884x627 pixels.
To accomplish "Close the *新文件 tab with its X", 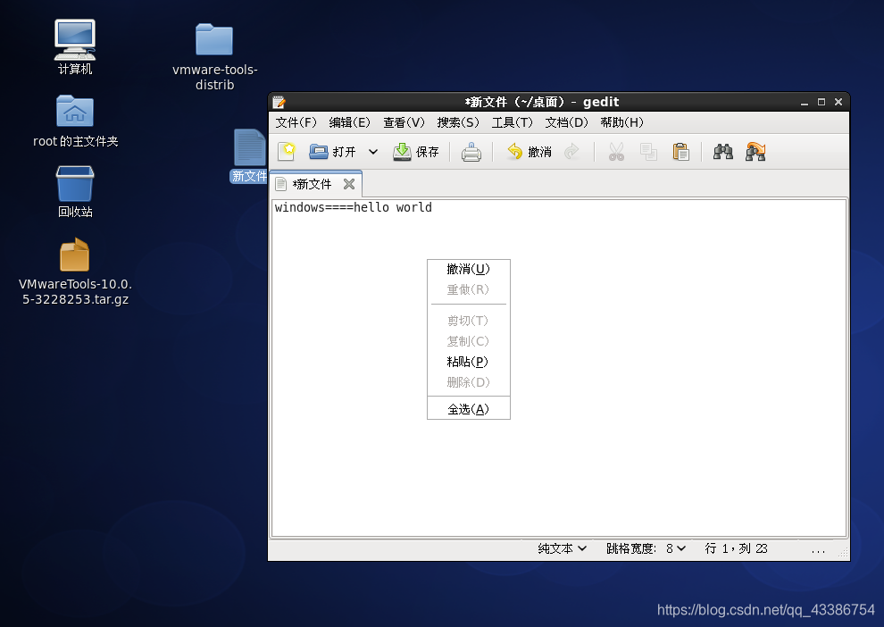I will [349, 184].
